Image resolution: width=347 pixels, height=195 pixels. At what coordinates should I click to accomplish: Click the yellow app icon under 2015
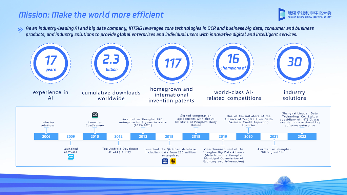(x=173, y=161)
